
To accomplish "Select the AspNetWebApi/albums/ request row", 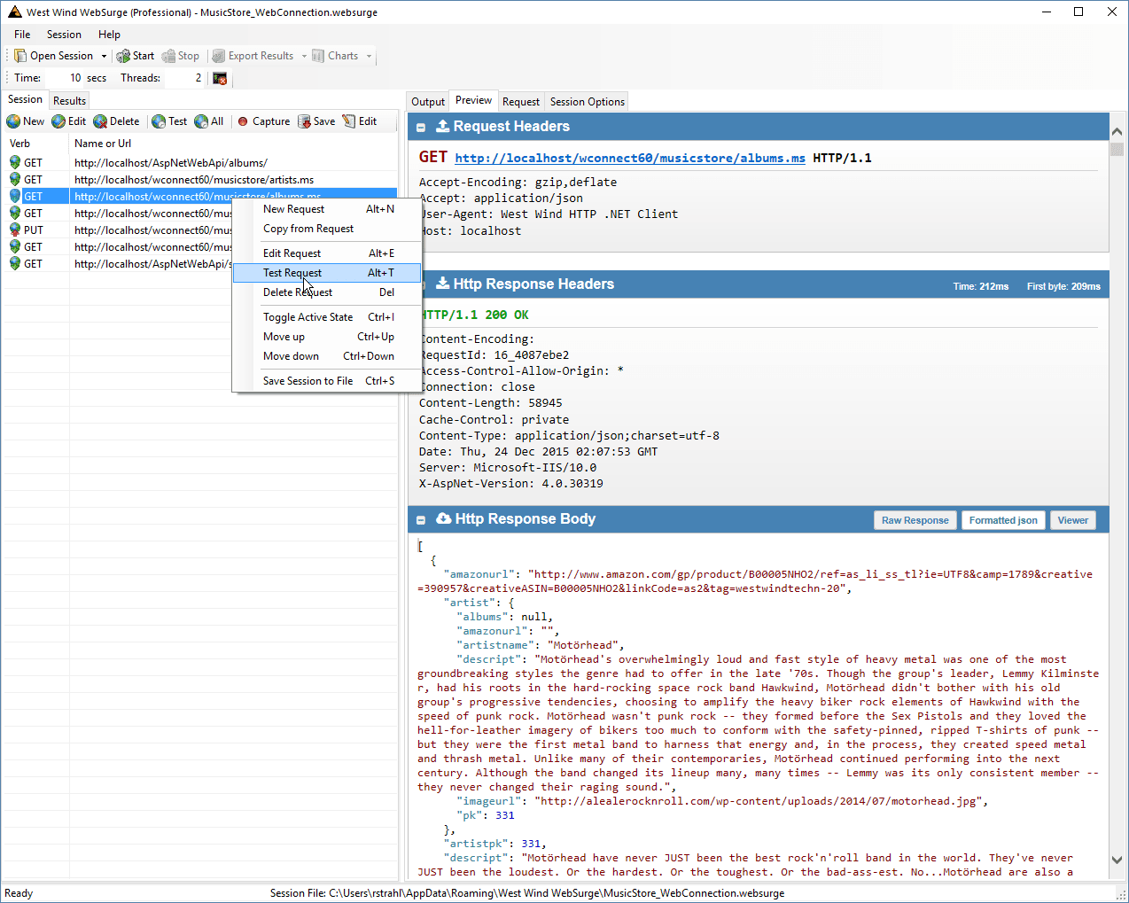I will (x=201, y=163).
